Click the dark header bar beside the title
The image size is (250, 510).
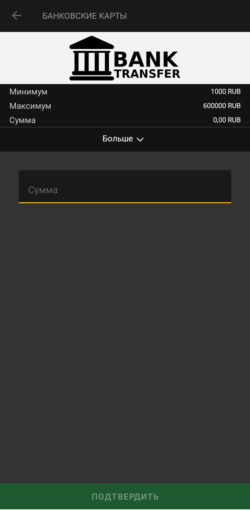[191, 16]
